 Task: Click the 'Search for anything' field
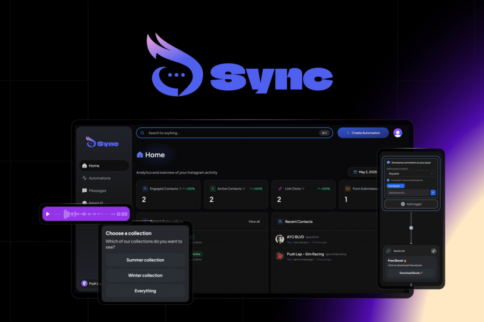[x=231, y=133]
